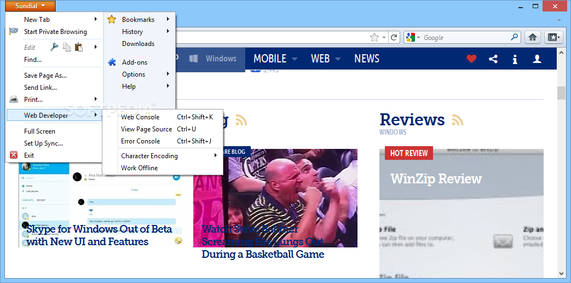This screenshot has width=571, height=283.
Task: Bookmark this page with the star icon
Action: click(x=374, y=37)
